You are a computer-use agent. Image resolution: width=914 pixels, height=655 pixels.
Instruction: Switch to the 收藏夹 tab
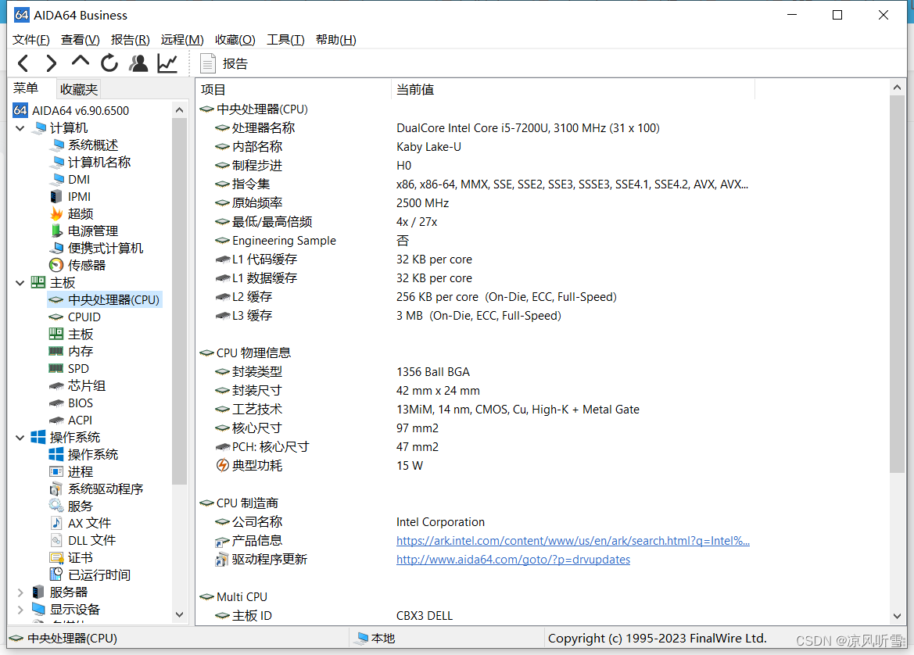pyautogui.click(x=79, y=89)
